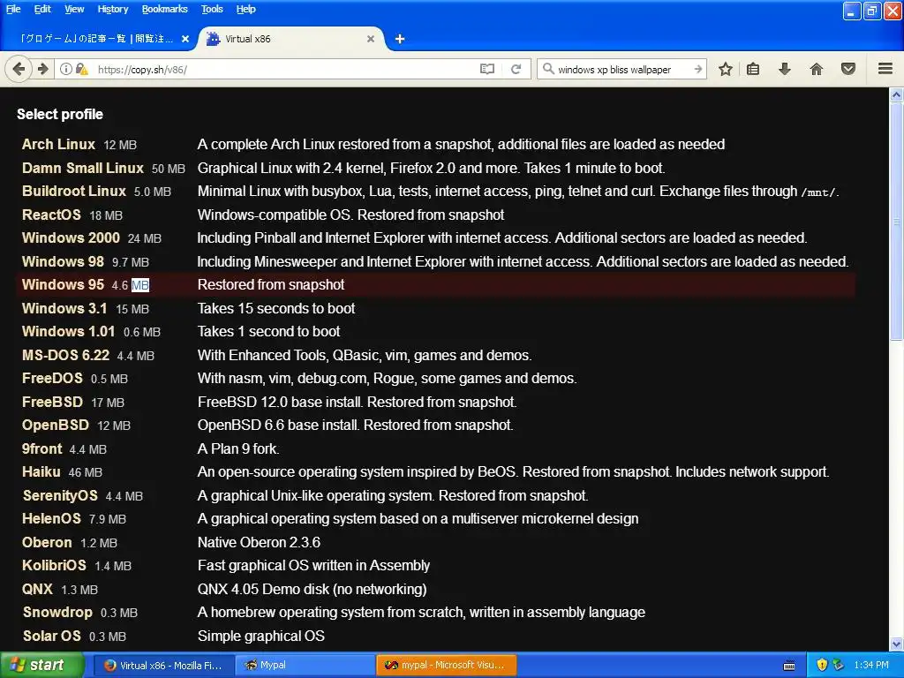Open a new tab with plus button
Viewport: 904px width, 678px height.
click(x=400, y=39)
